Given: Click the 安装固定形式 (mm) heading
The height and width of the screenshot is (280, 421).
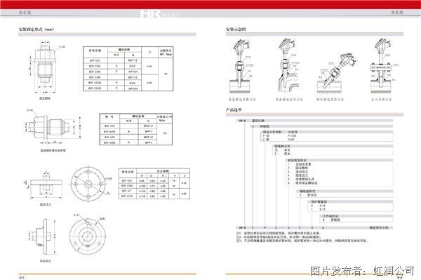Looking at the screenshot, I should click(x=36, y=29).
